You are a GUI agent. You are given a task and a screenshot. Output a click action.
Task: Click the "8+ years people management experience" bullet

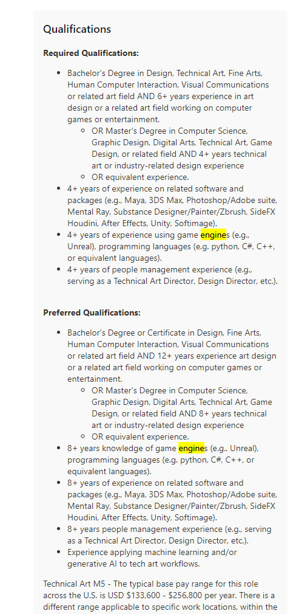pyautogui.click(x=169, y=535)
